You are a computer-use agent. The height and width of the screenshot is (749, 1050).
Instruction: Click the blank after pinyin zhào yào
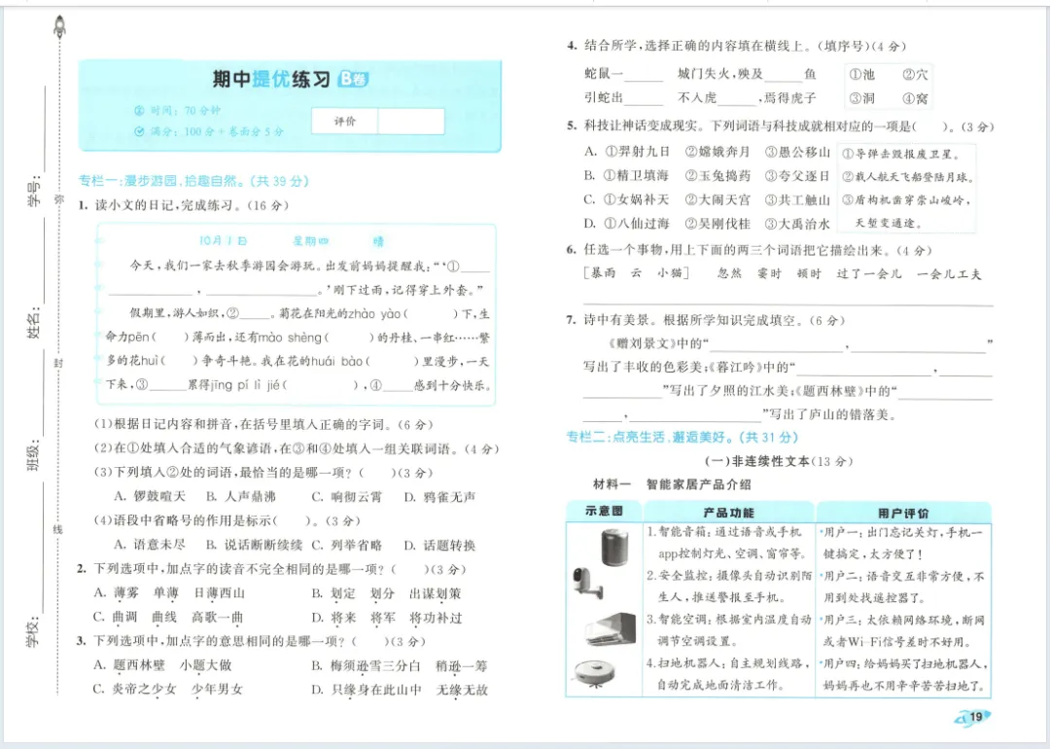pos(430,313)
